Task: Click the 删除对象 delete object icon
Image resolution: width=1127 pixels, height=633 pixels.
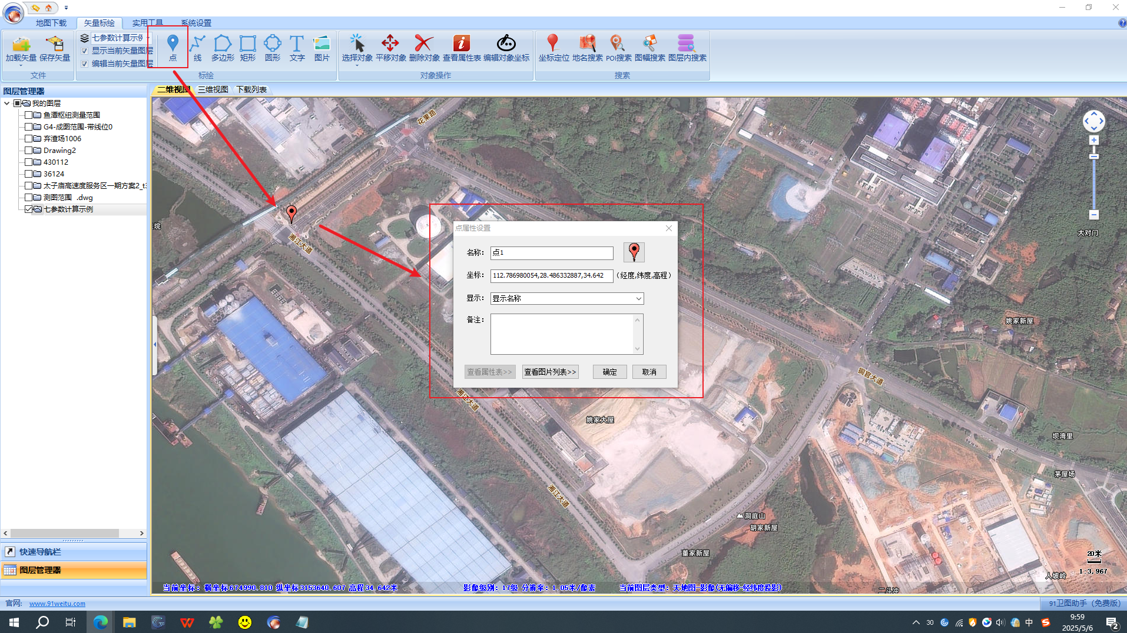Action: [x=424, y=48]
